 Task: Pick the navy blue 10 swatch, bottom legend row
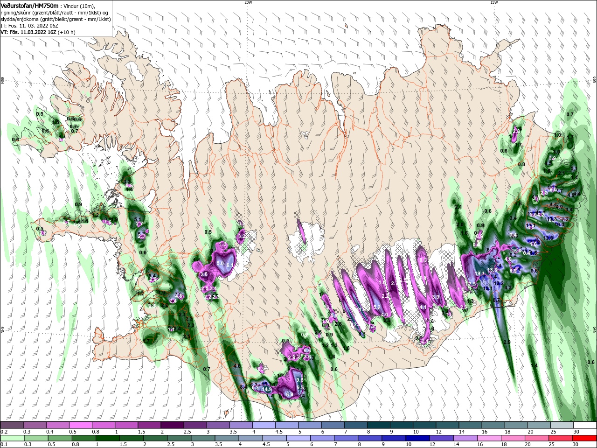point(417,438)
